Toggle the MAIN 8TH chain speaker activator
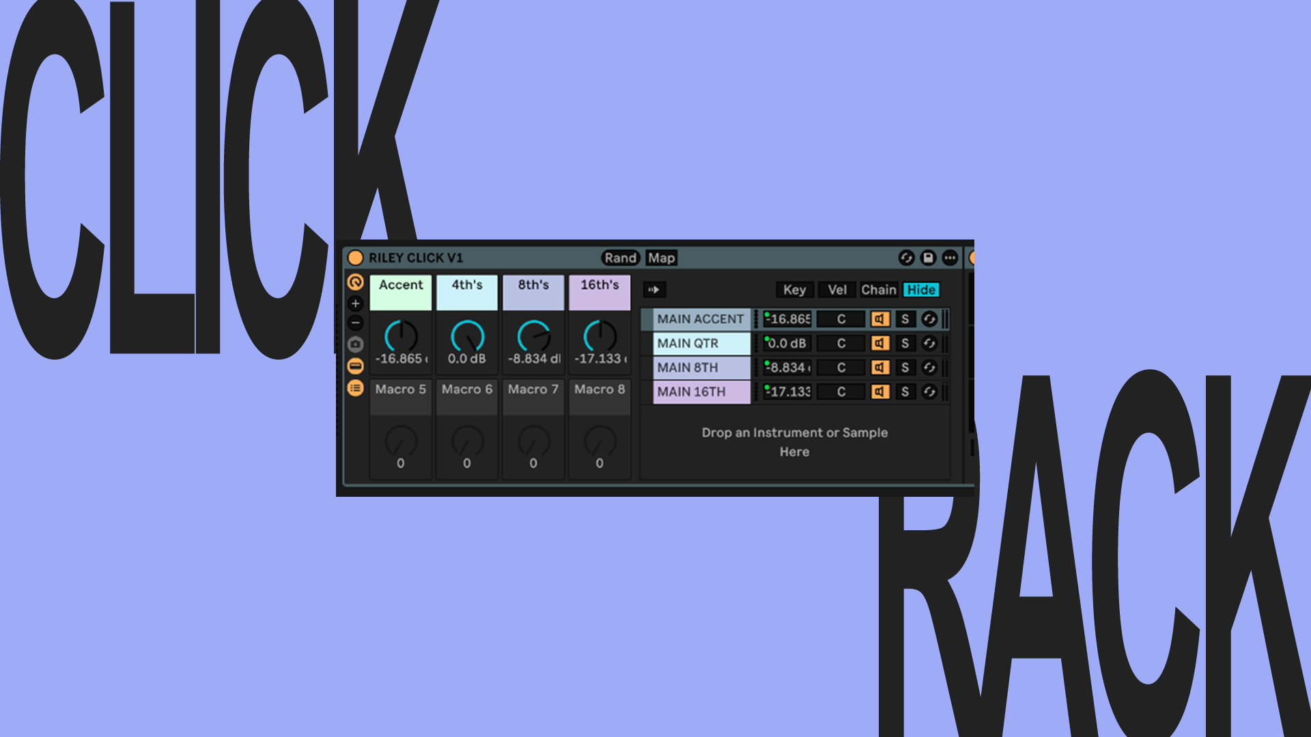 coord(879,368)
